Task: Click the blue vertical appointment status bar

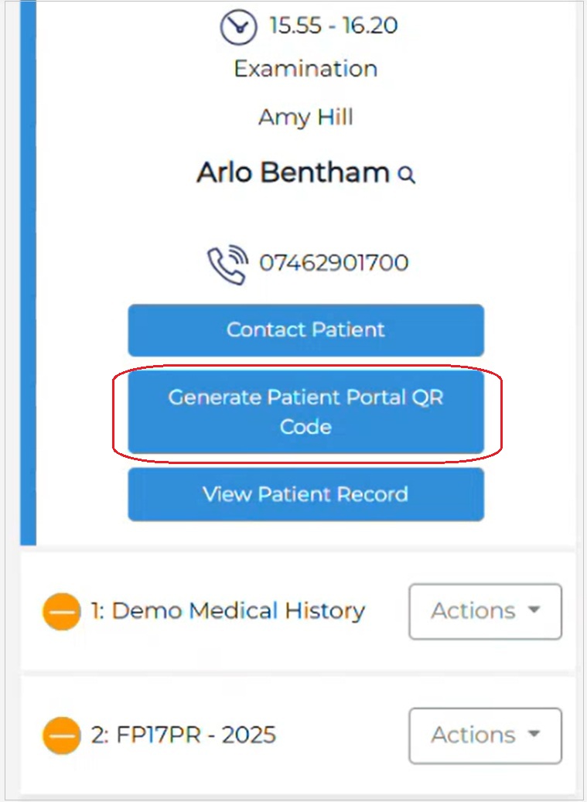Action: [x=28, y=271]
